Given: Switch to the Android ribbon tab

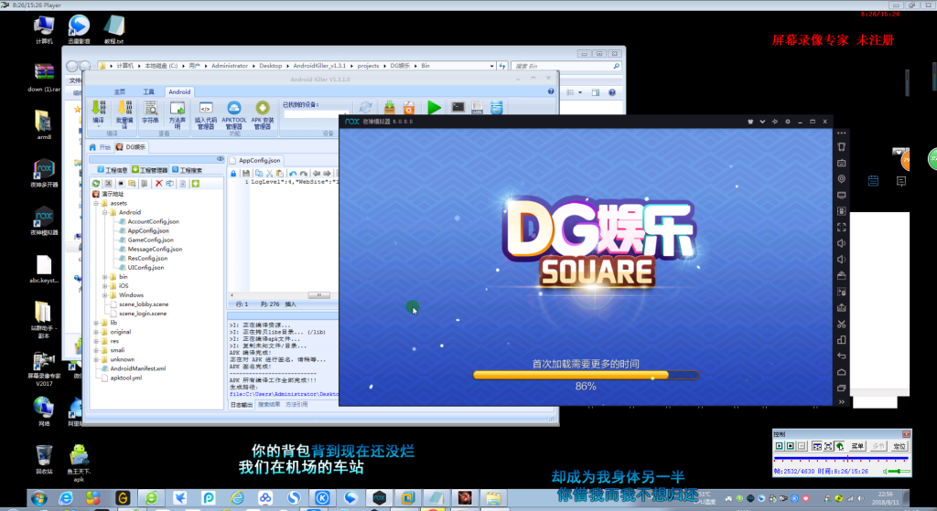Looking at the screenshot, I should (179, 92).
